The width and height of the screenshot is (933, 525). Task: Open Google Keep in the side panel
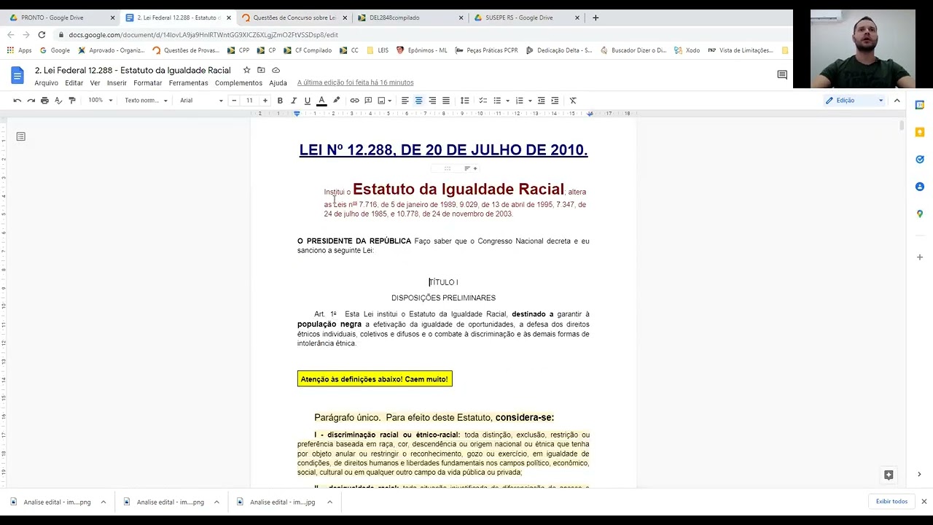tap(920, 132)
